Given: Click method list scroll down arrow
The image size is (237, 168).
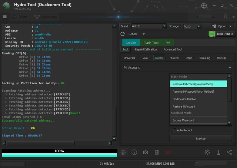Looking at the screenshot, I should coord(229,123).
